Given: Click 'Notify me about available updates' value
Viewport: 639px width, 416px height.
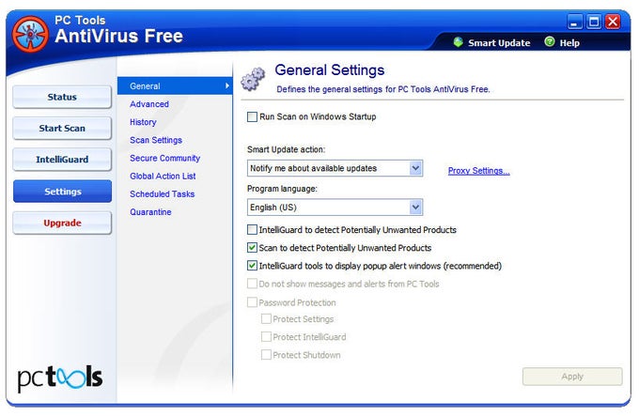Looking at the screenshot, I should [x=313, y=168].
